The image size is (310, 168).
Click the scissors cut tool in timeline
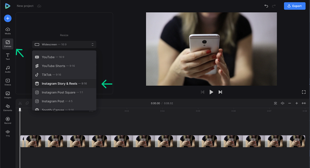[20, 103]
